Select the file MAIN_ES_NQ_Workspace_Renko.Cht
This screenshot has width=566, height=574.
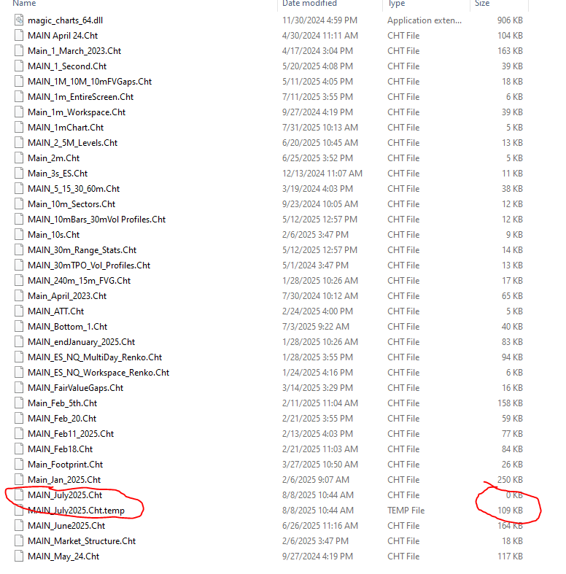tap(98, 372)
